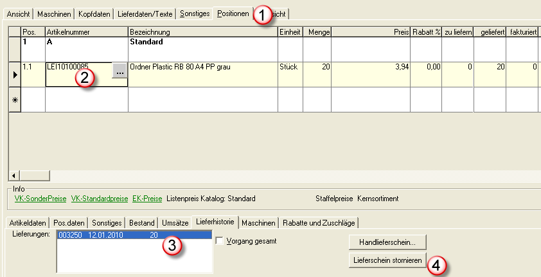The height and width of the screenshot is (277, 541).
Task: Click the current row arrow indicator
Action: click(x=14, y=75)
